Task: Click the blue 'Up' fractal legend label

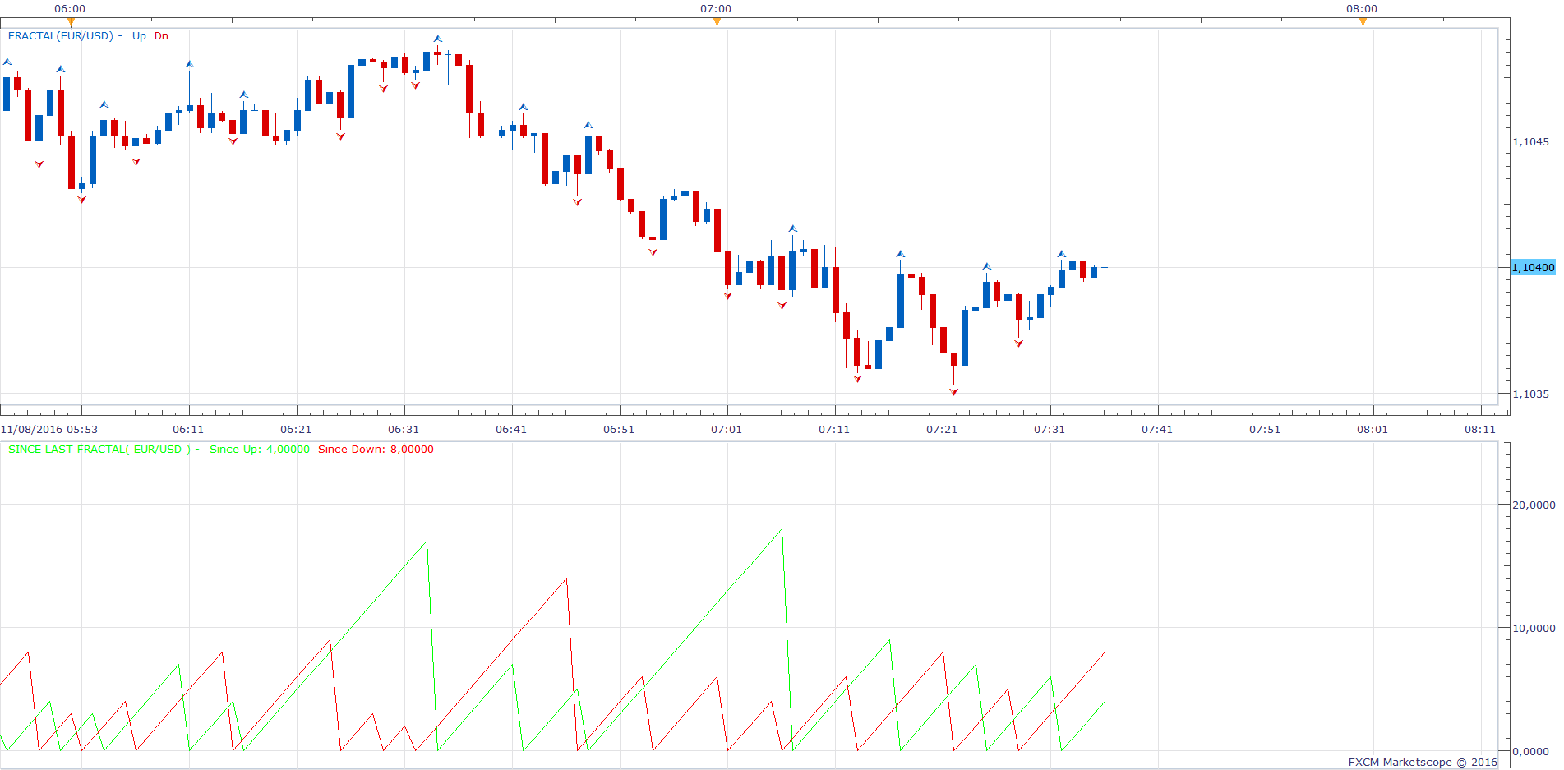Action: point(139,35)
